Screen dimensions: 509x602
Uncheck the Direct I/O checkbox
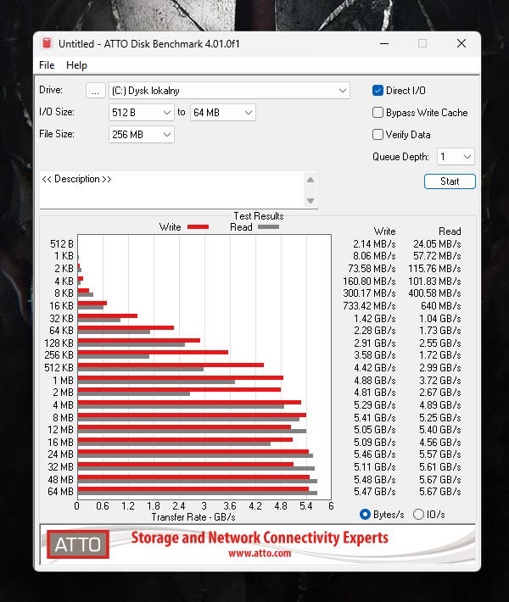point(378,91)
